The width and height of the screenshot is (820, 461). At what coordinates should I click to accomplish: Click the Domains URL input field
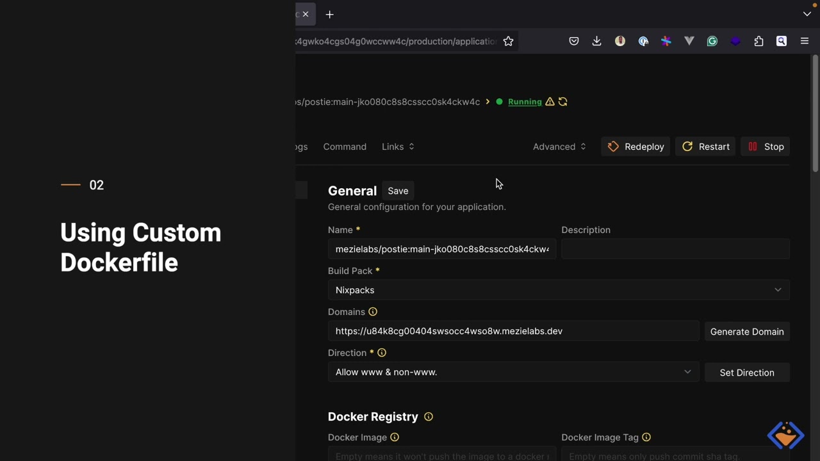[x=514, y=331]
